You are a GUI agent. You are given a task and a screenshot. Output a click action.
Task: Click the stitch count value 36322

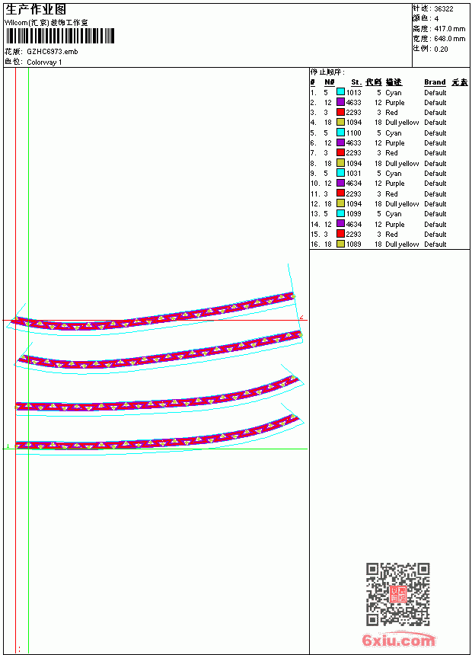pyautogui.click(x=444, y=9)
